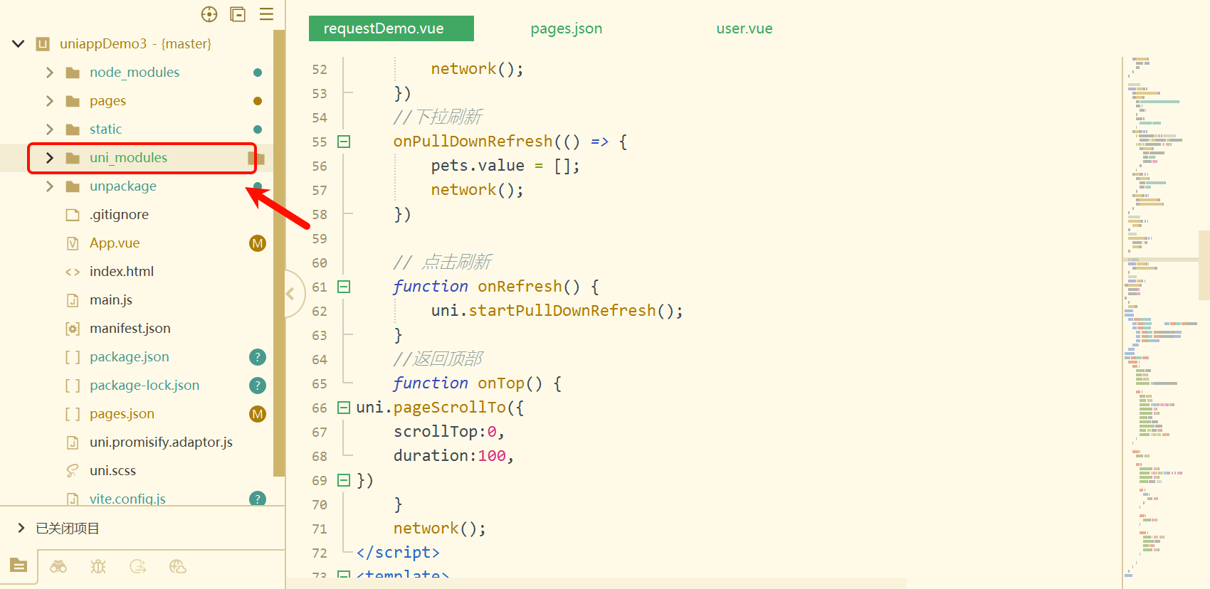This screenshot has height=589, width=1210.
Task: Expand the unpackage folder chevron
Action: (50, 186)
